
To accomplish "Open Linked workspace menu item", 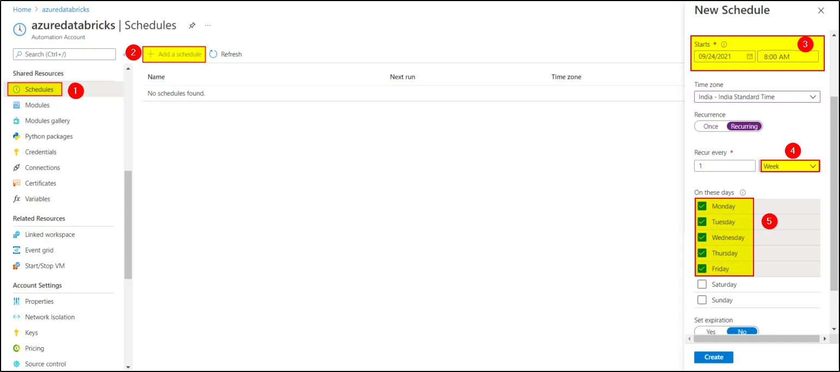I will (x=50, y=235).
